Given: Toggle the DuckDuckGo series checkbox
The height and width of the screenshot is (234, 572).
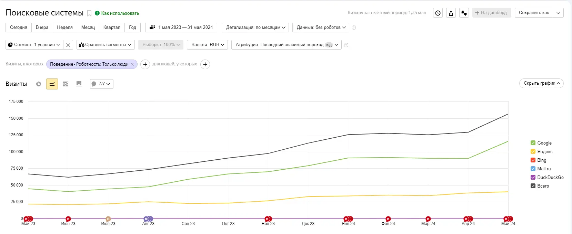Looking at the screenshot, I should click(533, 177).
